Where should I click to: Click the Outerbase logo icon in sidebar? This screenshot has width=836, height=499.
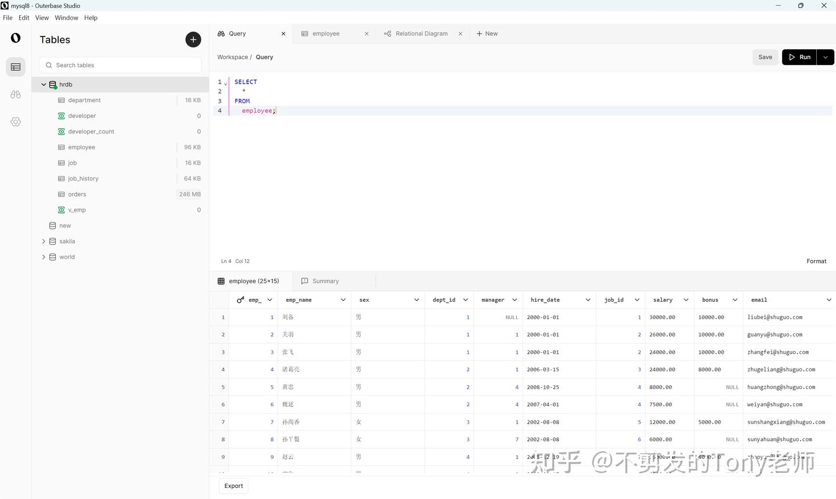click(16, 38)
